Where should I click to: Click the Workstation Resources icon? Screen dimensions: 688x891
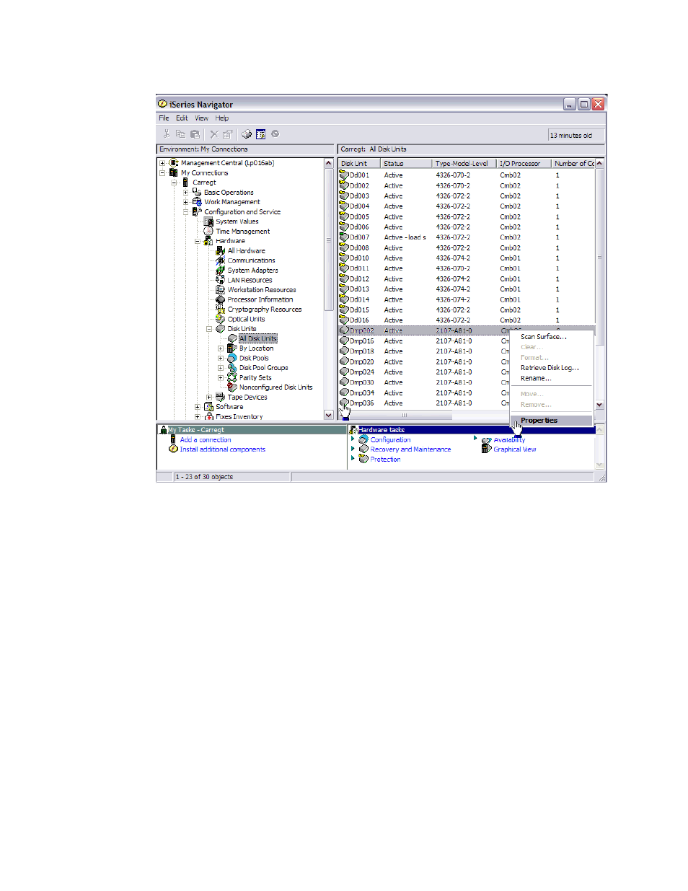pyautogui.click(x=221, y=290)
